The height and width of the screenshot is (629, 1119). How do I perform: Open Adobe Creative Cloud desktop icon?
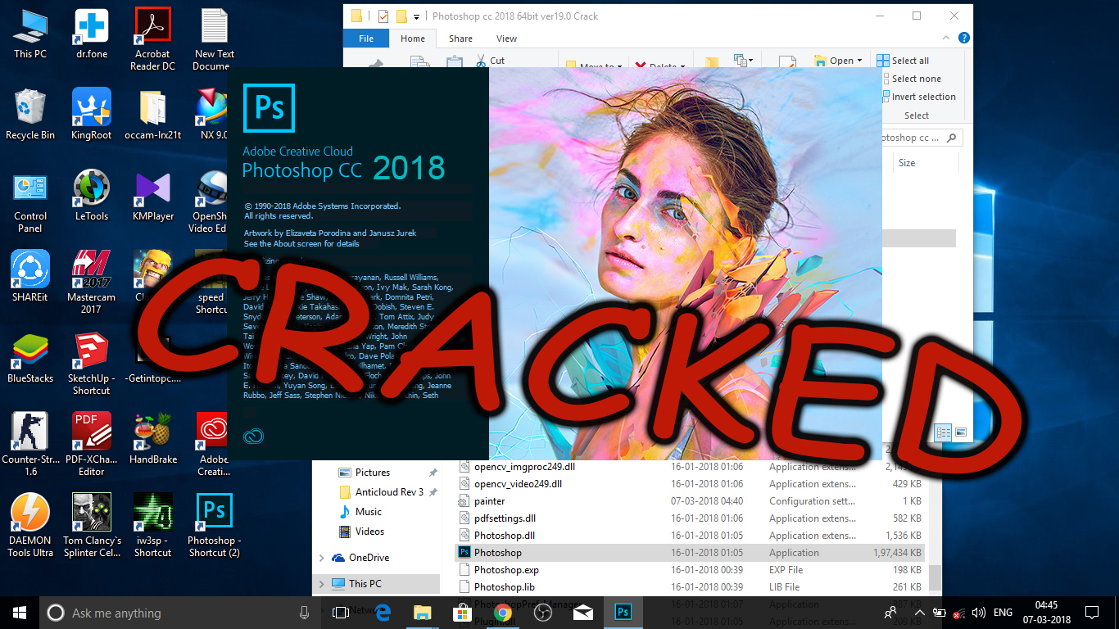[x=213, y=445]
